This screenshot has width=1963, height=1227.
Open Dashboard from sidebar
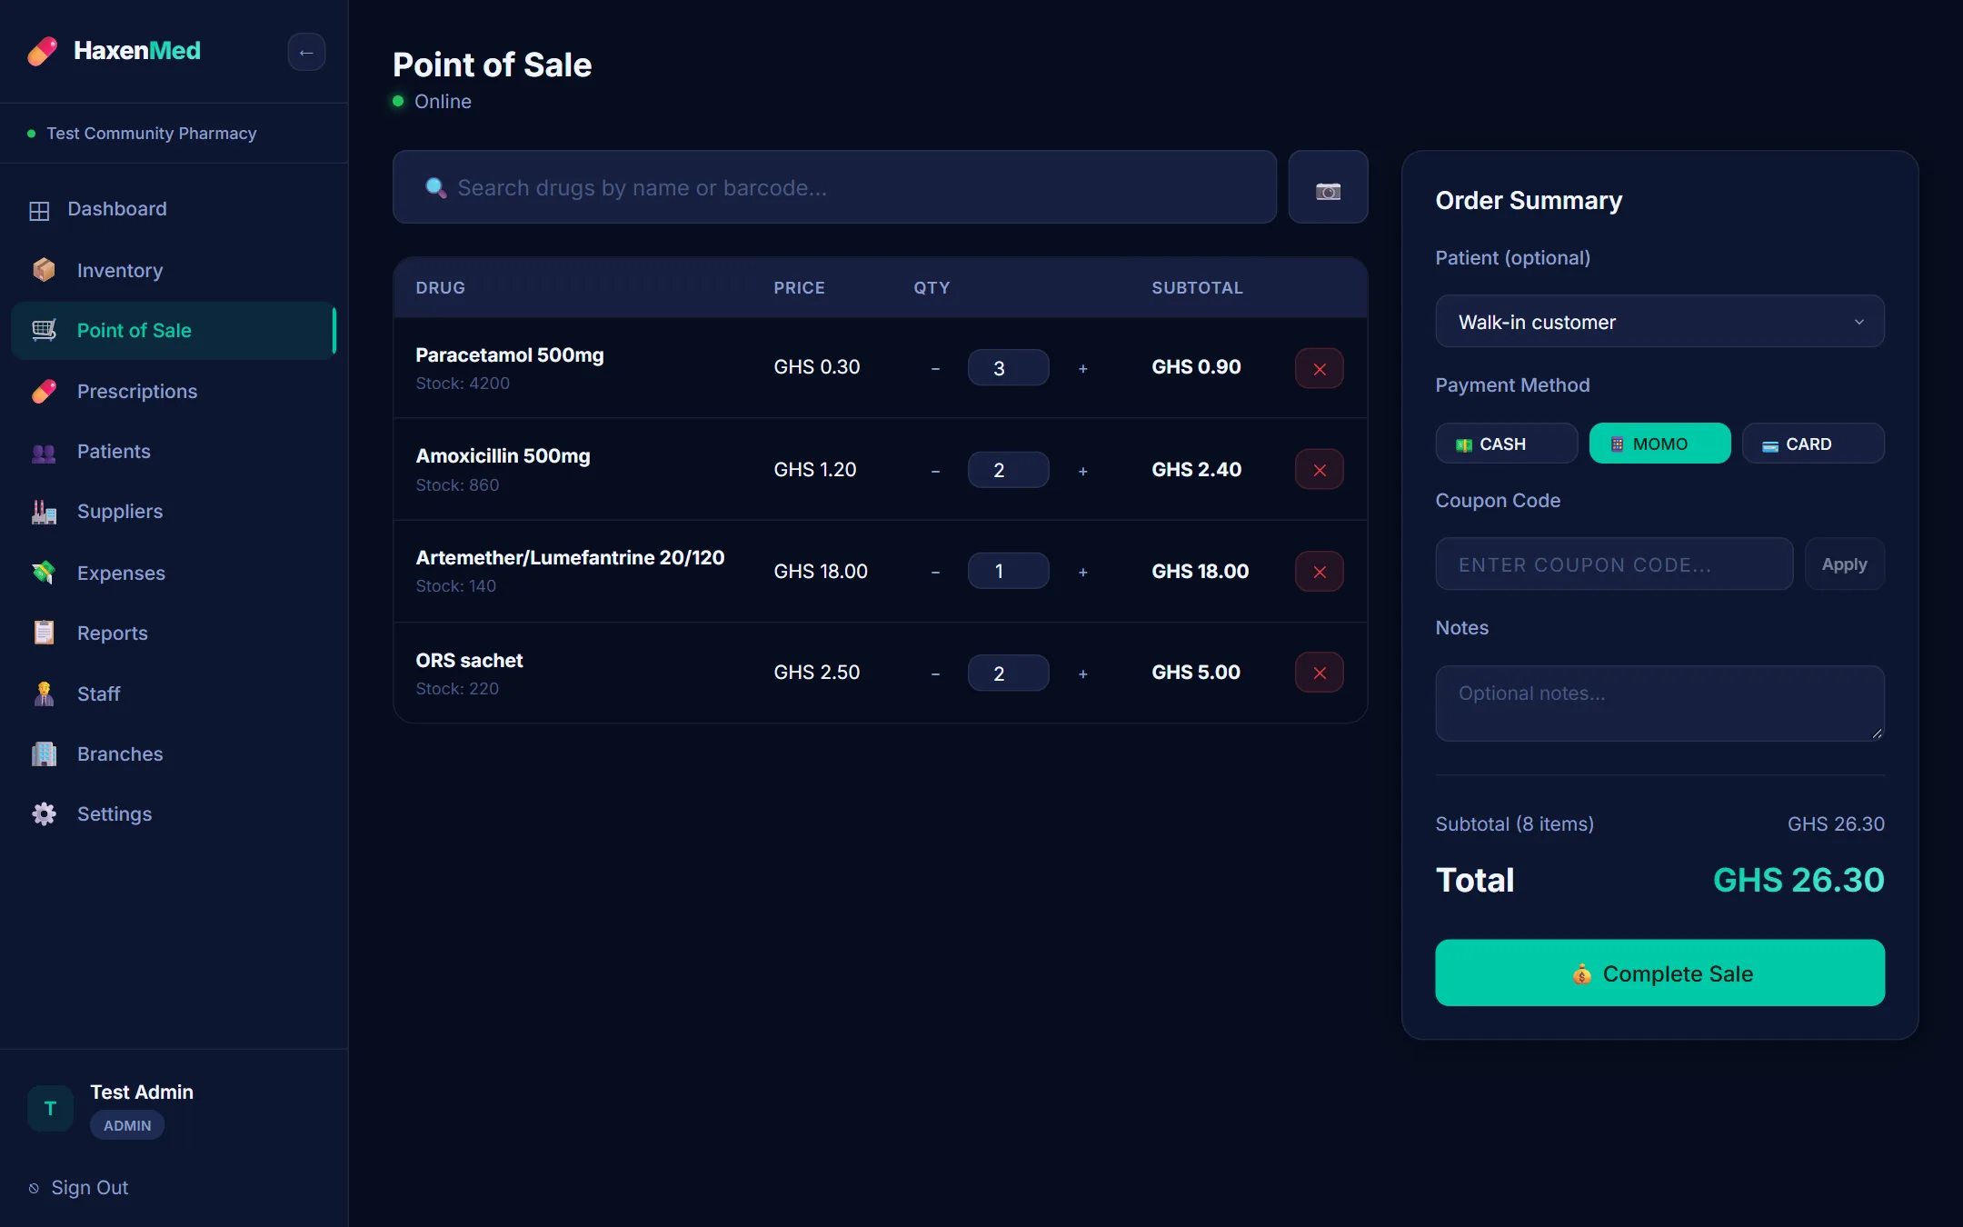(174, 209)
